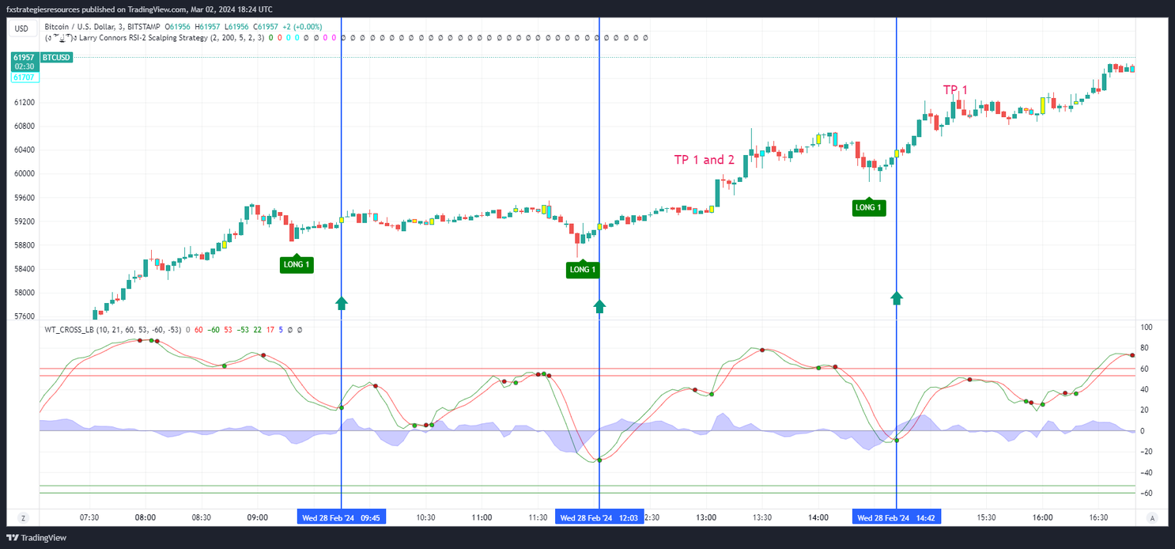Click the TradingView logo in the bottom-left corner
The width and height of the screenshot is (1175, 549).
[35, 537]
